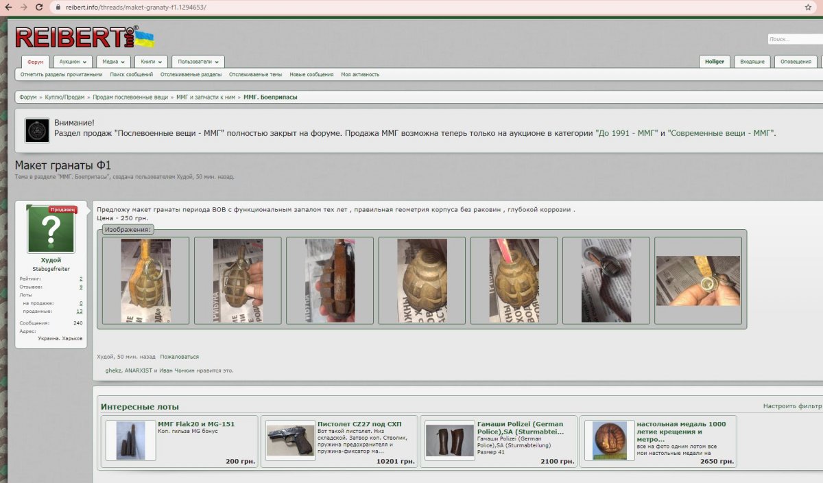
Task: Expand the Аукцион dropdown menu
Action: click(72, 62)
